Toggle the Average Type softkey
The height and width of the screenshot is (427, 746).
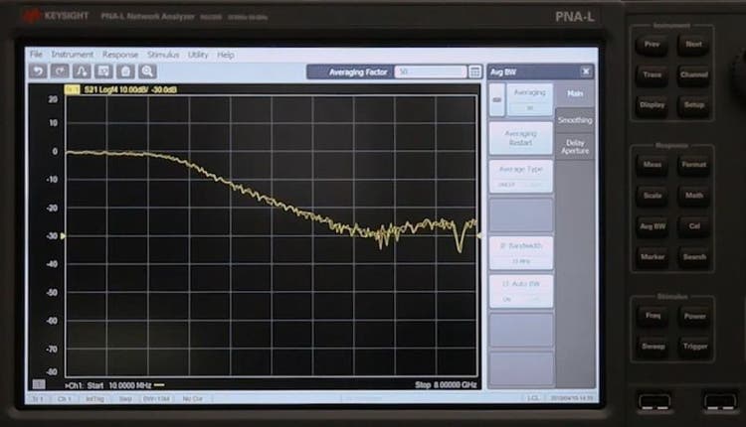(x=520, y=175)
